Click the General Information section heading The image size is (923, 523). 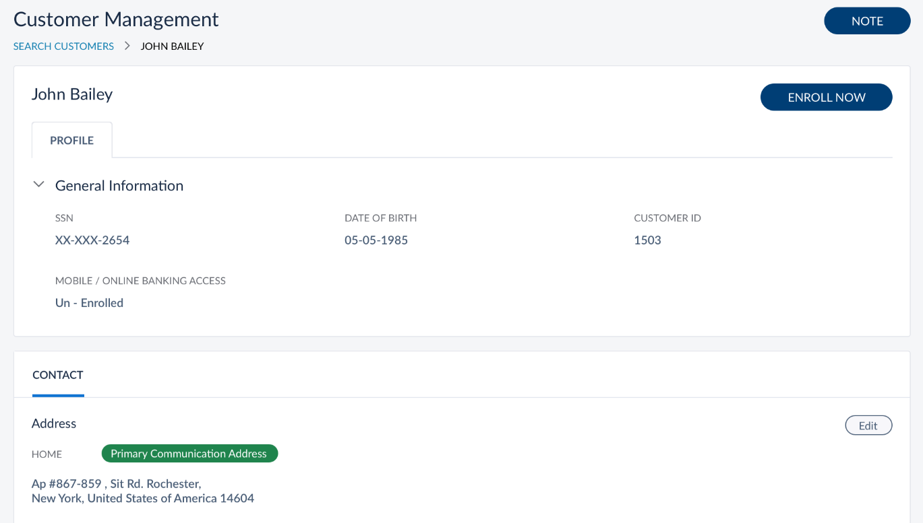click(119, 186)
